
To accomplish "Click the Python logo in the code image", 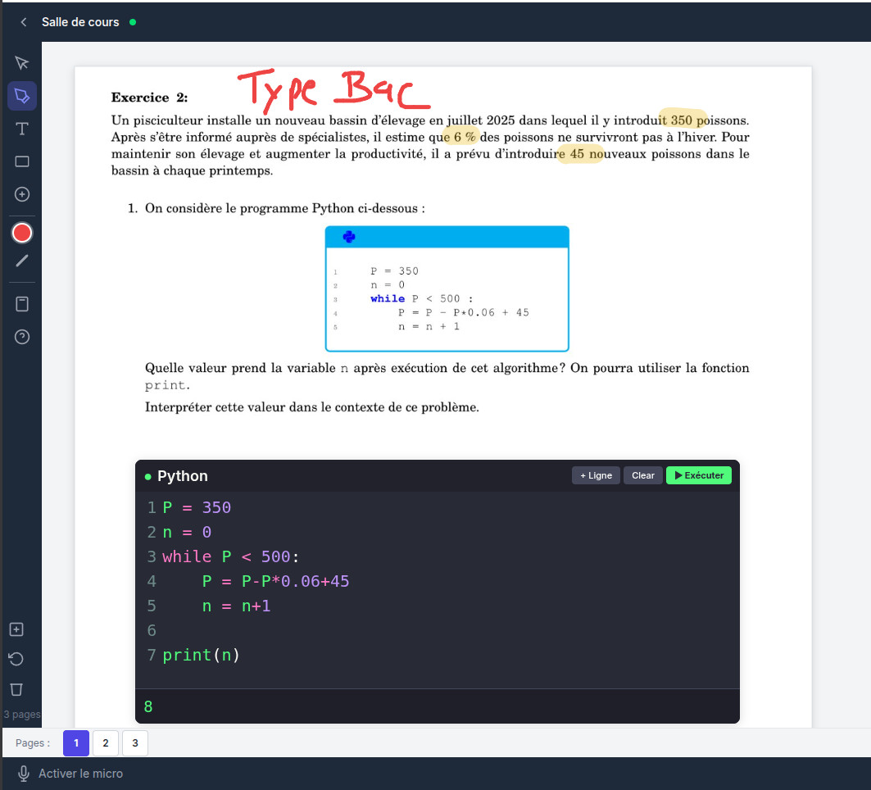I will (349, 237).
